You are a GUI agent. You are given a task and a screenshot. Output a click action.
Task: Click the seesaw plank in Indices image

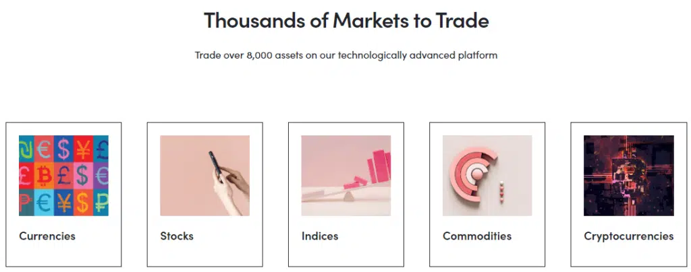337,191
